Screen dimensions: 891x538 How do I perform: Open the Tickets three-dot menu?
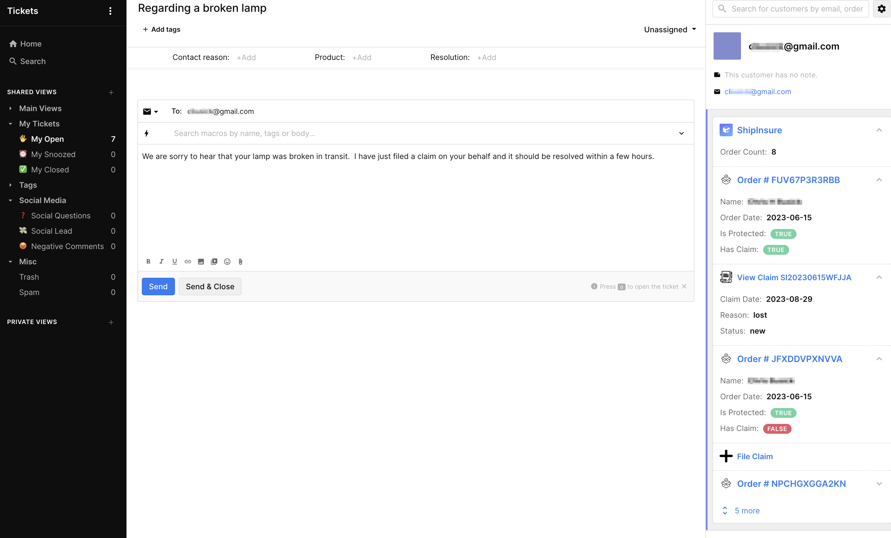pyautogui.click(x=110, y=11)
